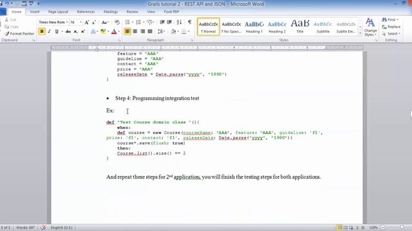Click the Decrease Indent icon

coord(162,22)
